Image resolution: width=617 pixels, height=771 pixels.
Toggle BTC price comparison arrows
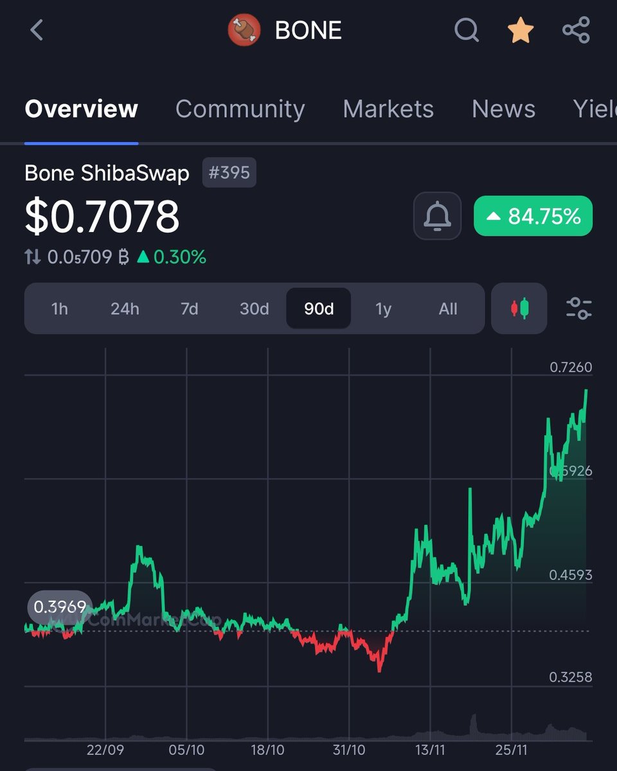33,256
